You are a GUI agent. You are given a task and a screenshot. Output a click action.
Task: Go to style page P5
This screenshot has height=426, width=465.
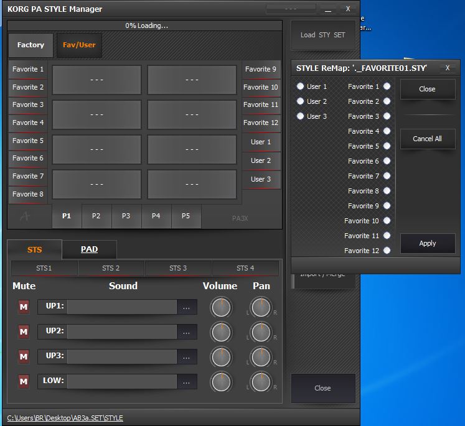pyautogui.click(x=186, y=216)
